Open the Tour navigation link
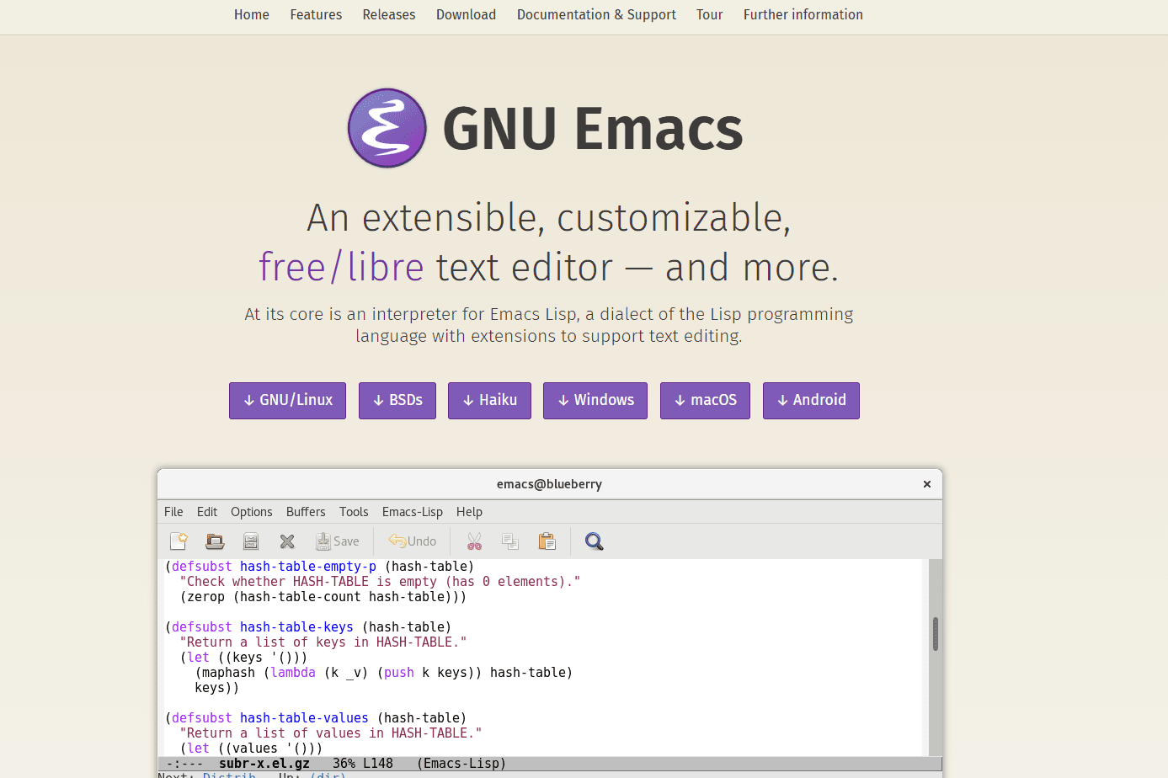The image size is (1168, 778). point(710,14)
